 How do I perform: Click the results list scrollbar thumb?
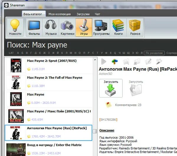pyautogui.click(x=95, y=131)
